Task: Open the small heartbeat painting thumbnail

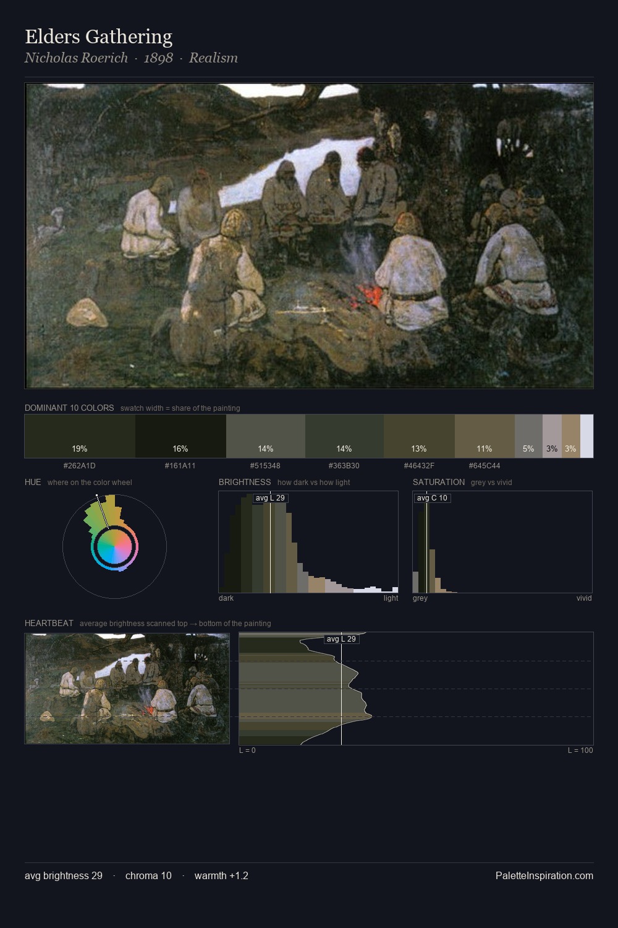Action: [x=127, y=689]
